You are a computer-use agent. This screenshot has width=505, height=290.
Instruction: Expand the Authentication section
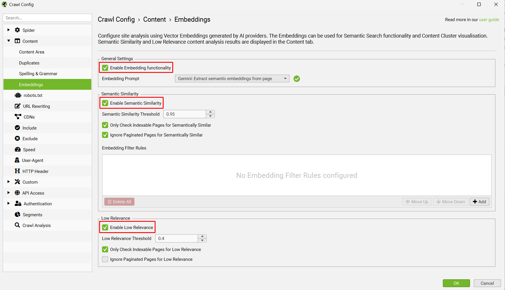[8, 203]
